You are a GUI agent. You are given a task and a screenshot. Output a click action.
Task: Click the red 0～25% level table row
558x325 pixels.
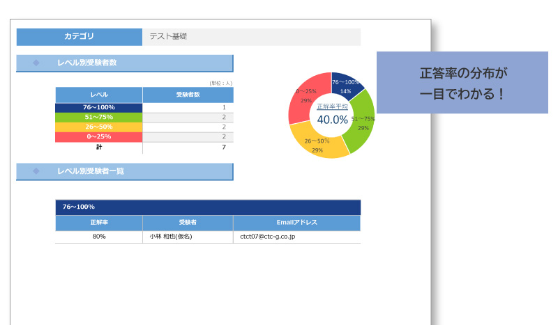pos(99,137)
